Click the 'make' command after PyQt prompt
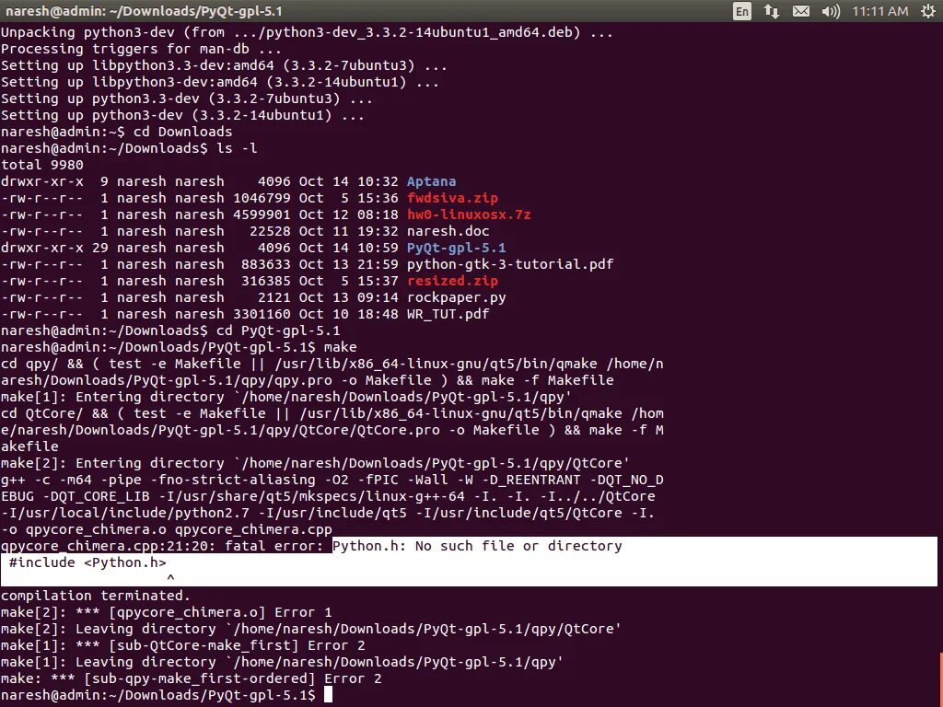The image size is (943, 707). [x=341, y=347]
